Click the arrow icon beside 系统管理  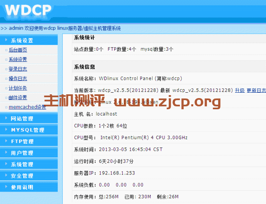pyautogui.click(x=6, y=164)
